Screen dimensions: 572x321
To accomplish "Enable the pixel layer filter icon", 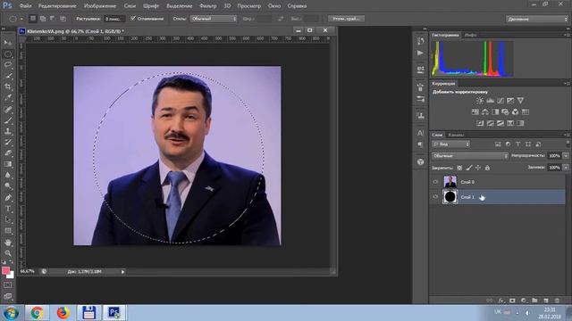I will click(x=498, y=144).
